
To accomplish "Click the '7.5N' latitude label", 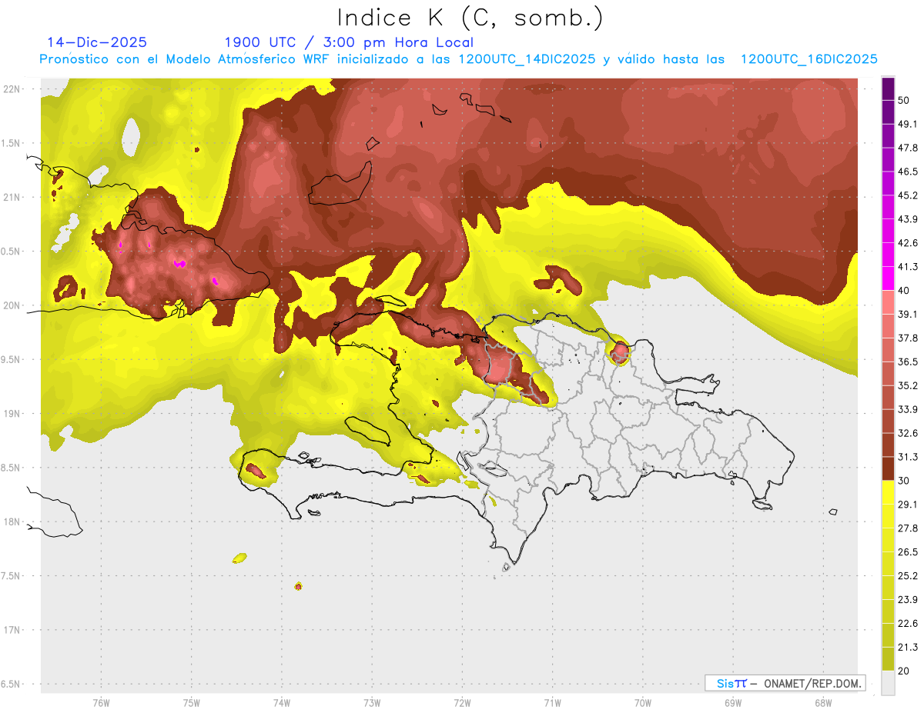I will [x=12, y=576].
